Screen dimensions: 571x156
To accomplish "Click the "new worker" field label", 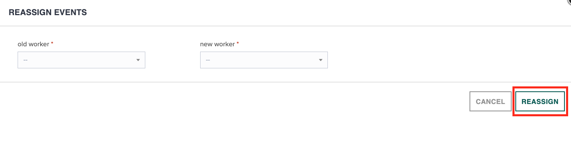I will pos(217,44).
